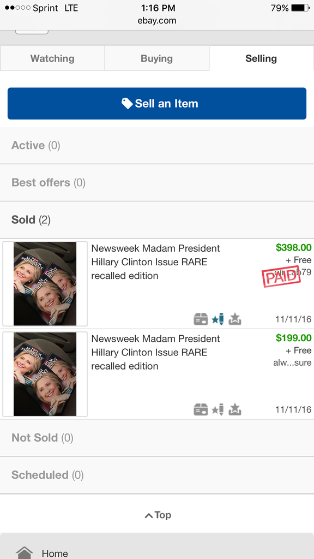Expand the Best offers (0) section
This screenshot has width=314, height=559.
[157, 182]
